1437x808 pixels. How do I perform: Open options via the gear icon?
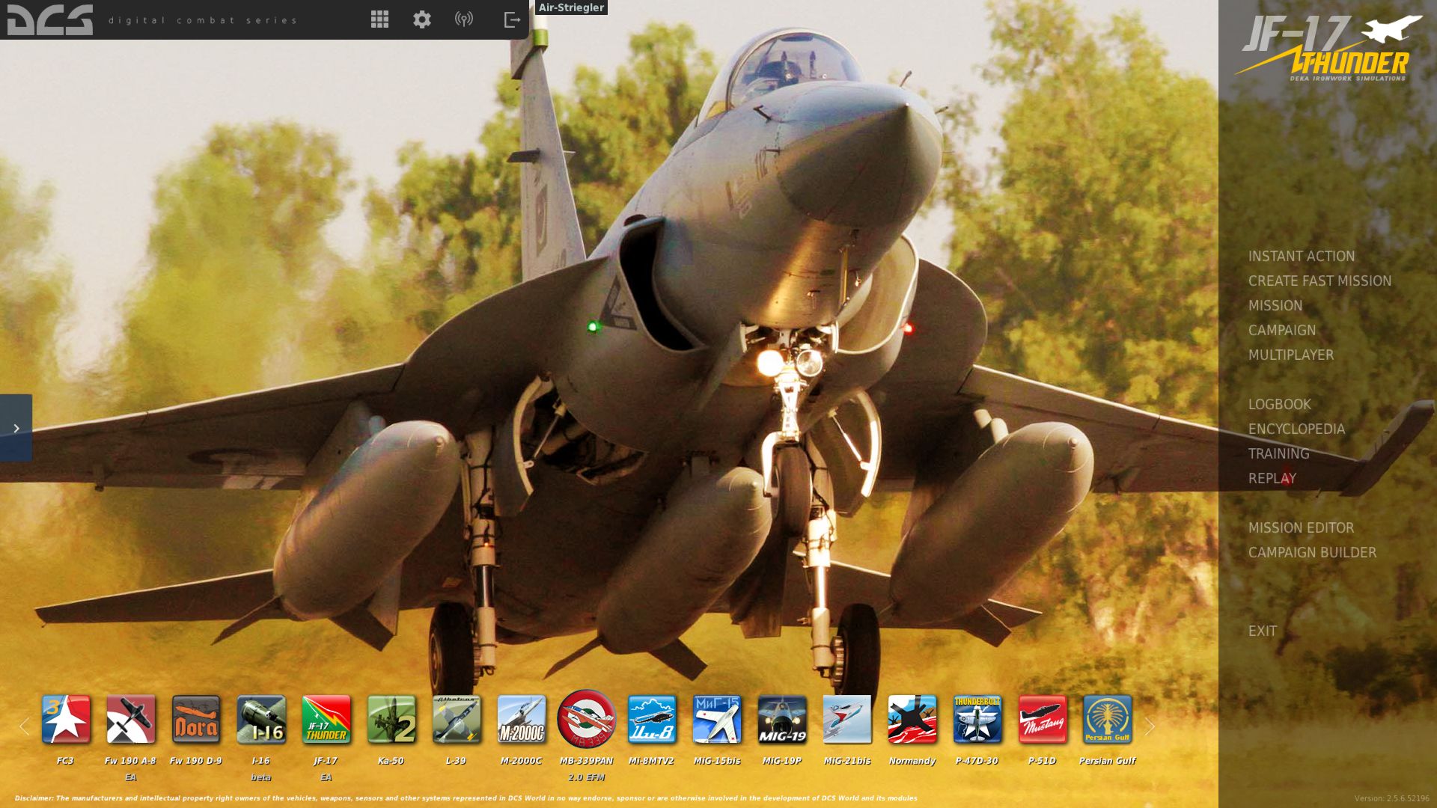422,19
